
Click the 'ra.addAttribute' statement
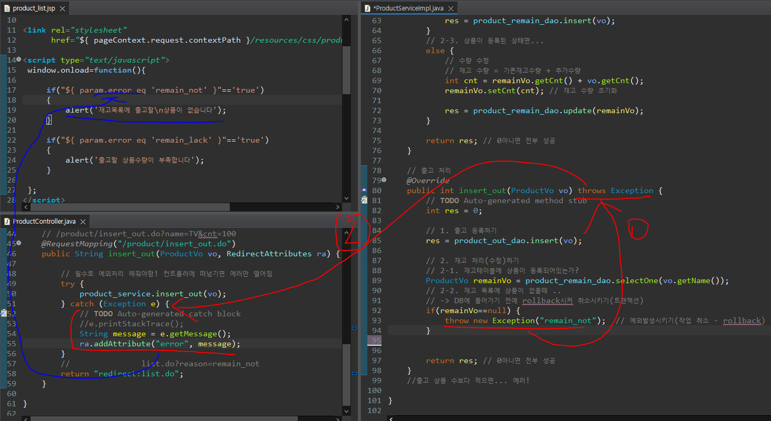[160, 344]
